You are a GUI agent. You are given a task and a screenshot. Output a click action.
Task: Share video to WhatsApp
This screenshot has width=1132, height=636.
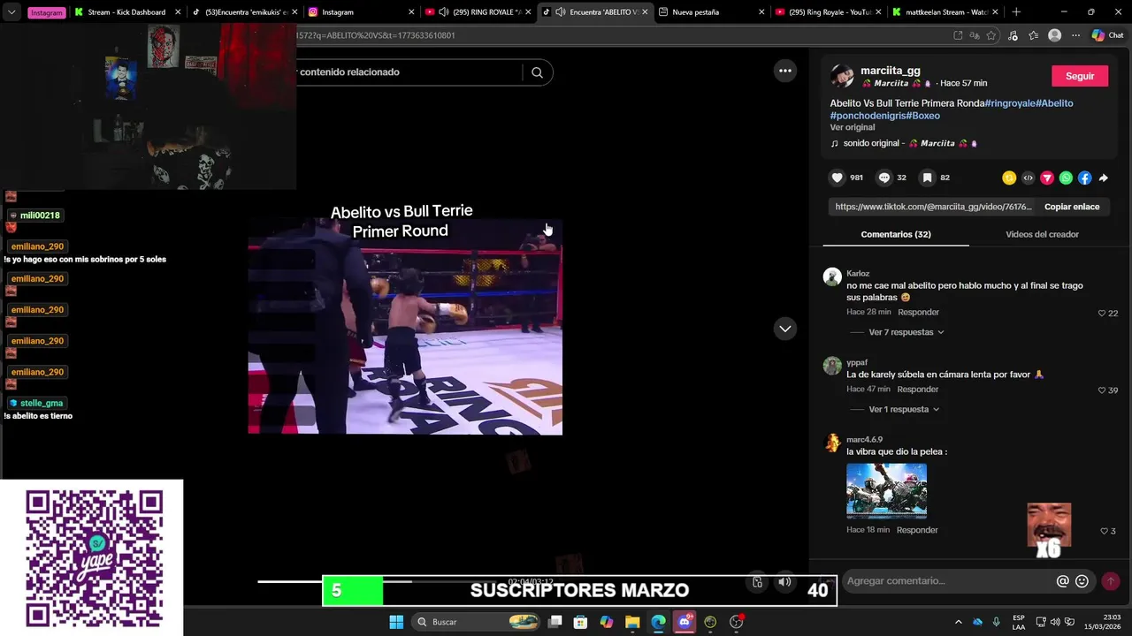click(x=1066, y=178)
